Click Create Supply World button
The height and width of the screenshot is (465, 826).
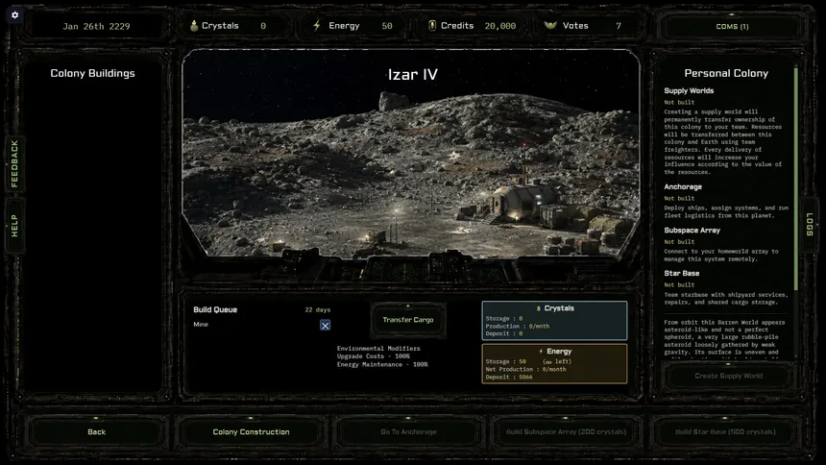click(729, 376)
